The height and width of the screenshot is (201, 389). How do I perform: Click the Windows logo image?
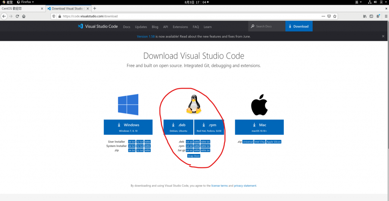[128, 104]
